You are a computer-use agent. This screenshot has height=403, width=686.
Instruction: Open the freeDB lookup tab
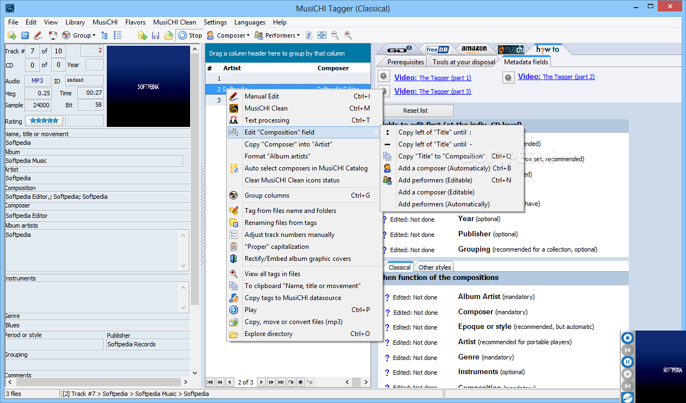coord(436,49)
